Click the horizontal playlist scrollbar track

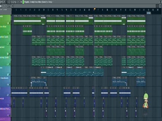point(85,6)
